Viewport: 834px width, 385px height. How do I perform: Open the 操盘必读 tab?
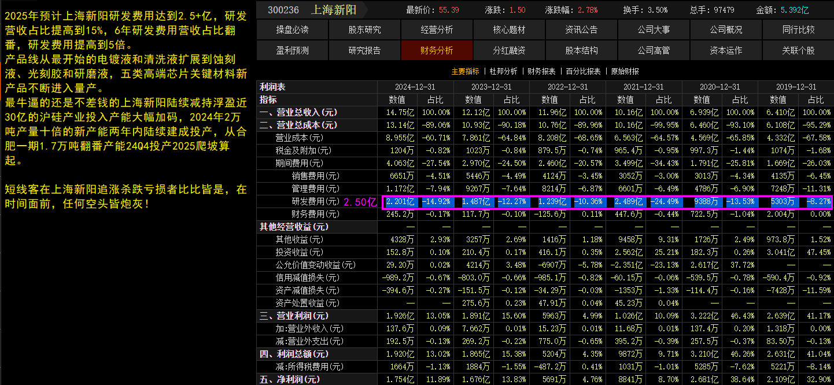[x=292, y=29]
